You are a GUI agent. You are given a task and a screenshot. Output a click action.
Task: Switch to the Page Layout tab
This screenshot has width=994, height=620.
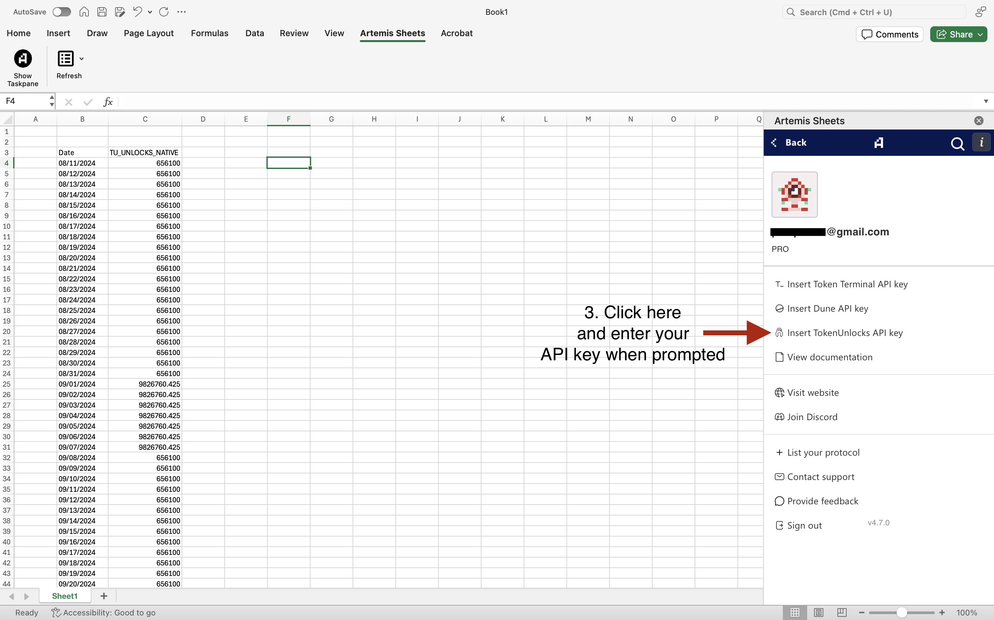[x=148, y=33]
